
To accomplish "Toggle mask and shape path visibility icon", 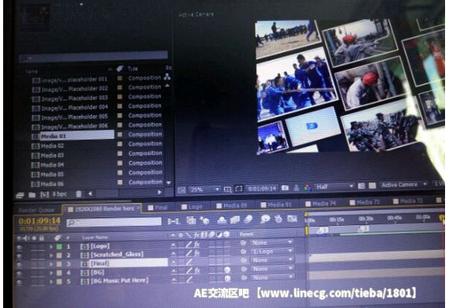I will [238, 189].
